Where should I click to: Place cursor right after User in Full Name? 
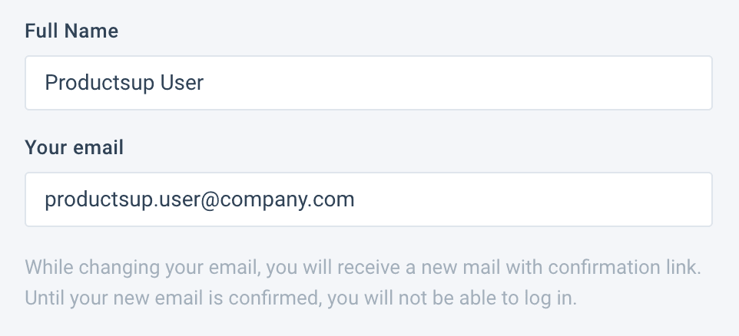point(204,82)
